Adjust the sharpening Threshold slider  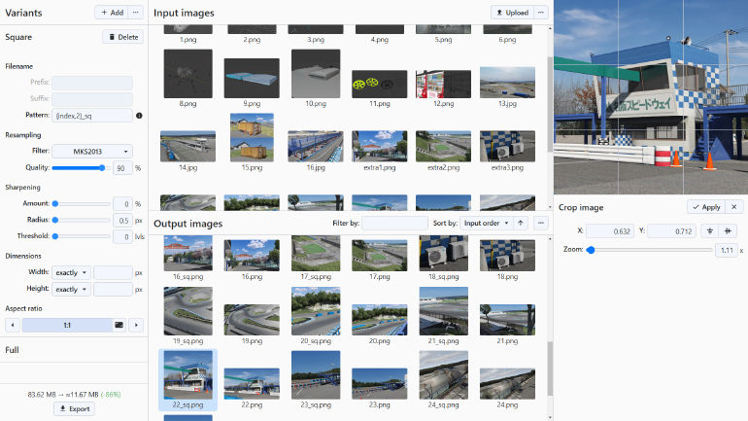click(81, 236)
